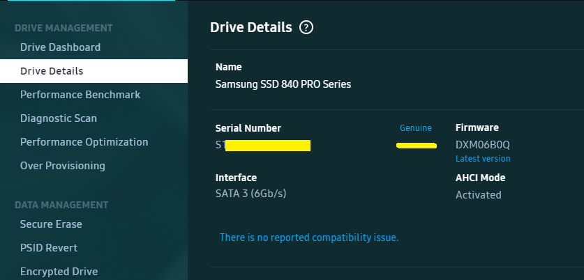
Task: Click the Drive Details page heading
Action: (x=250, y=28)
